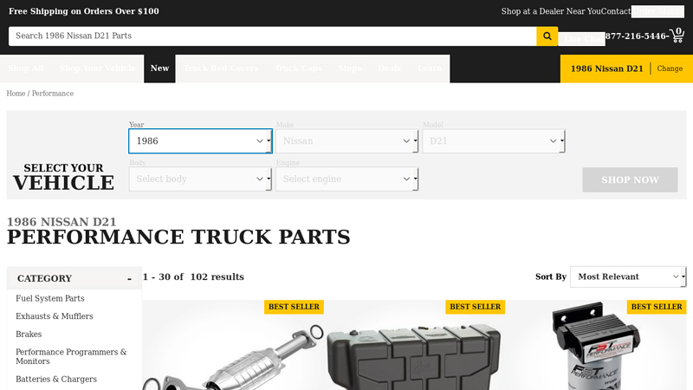Click the SHOP NOW button
This screenshot has width=693, height=390.
630,179
